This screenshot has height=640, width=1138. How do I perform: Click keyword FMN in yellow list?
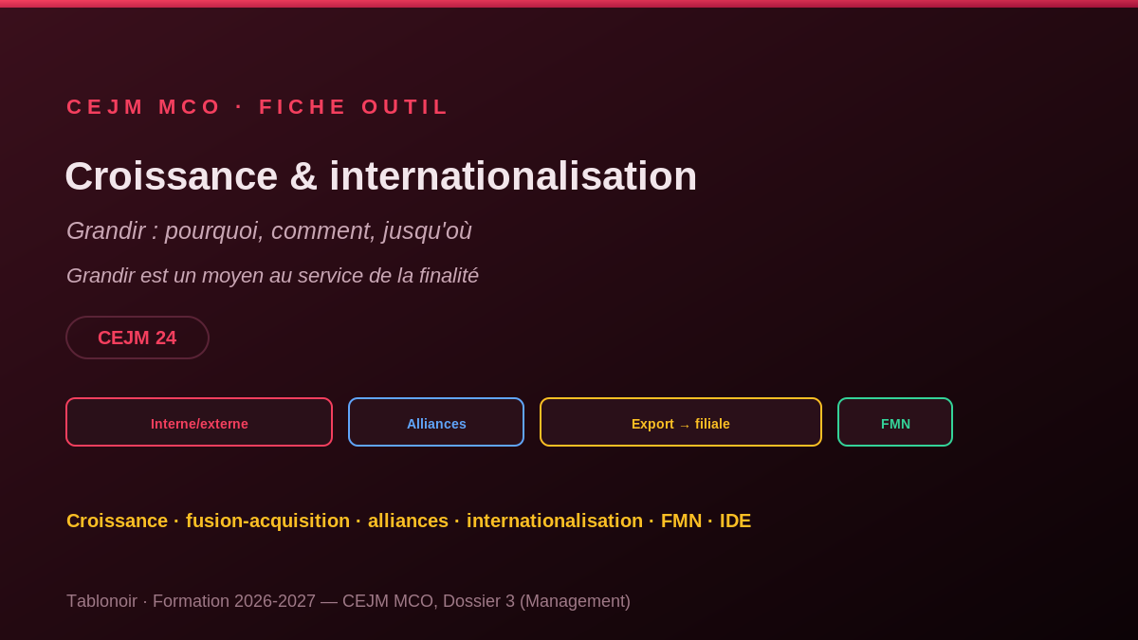(x=681, y=521)
